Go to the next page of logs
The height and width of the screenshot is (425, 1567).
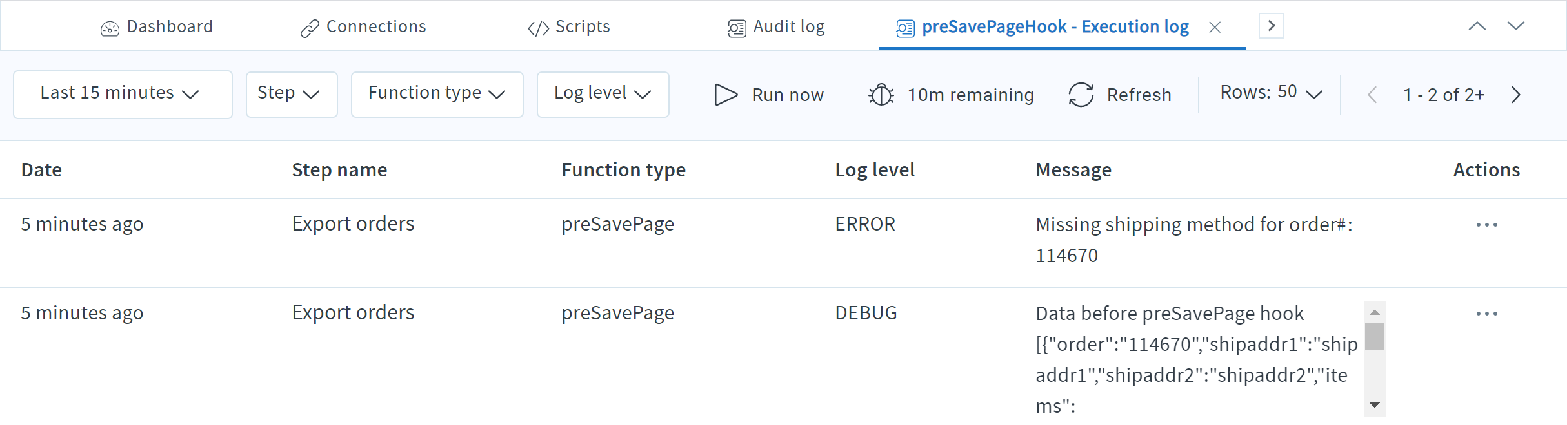tap(1516, 95)
